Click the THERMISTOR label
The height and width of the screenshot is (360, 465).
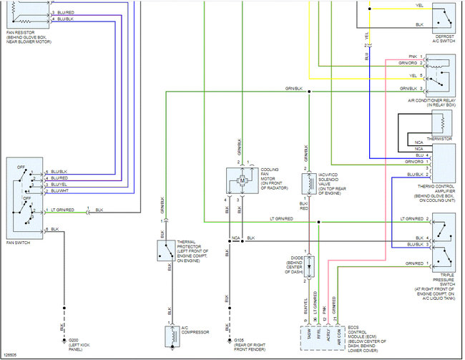click(439, 139)
